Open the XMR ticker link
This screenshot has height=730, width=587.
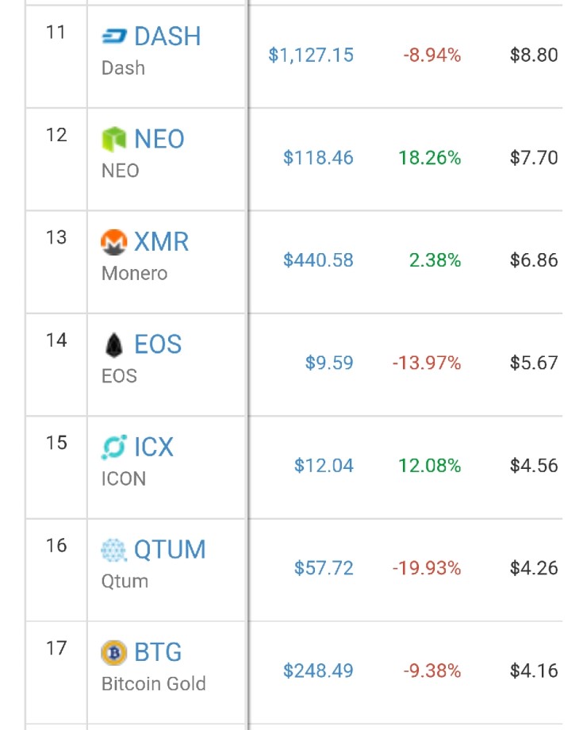[162, 241]
